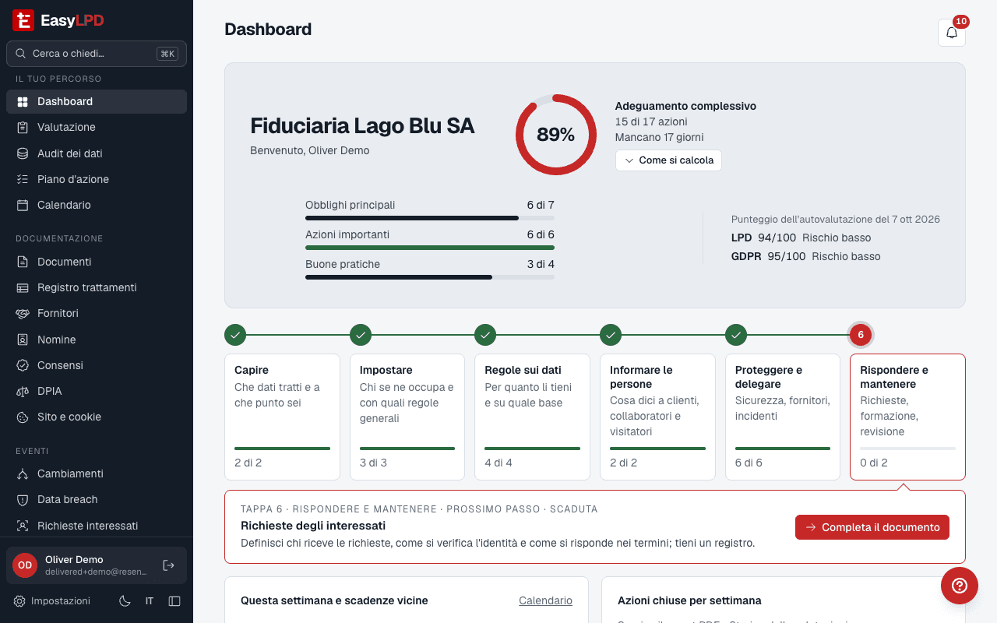Open the red help question-mark button

point(960,586)
